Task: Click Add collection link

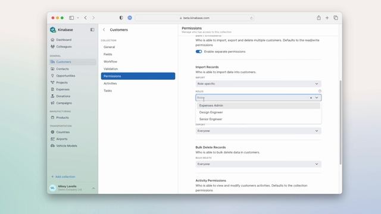Action: coord(63,177)
